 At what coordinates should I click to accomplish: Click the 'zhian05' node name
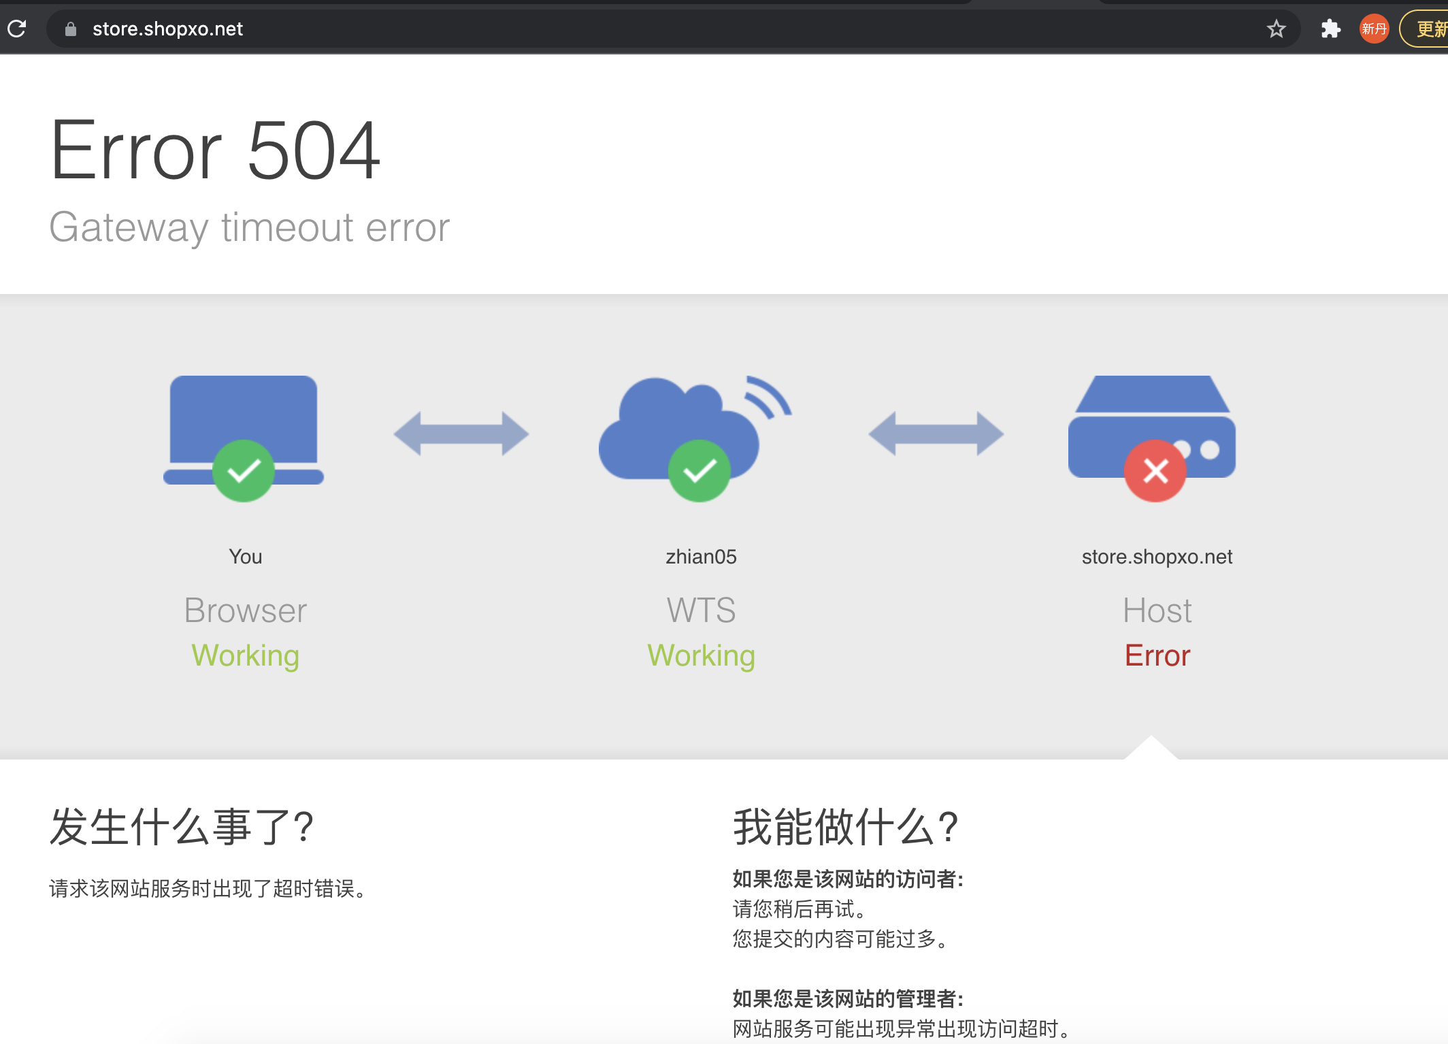tap(701, 557)
